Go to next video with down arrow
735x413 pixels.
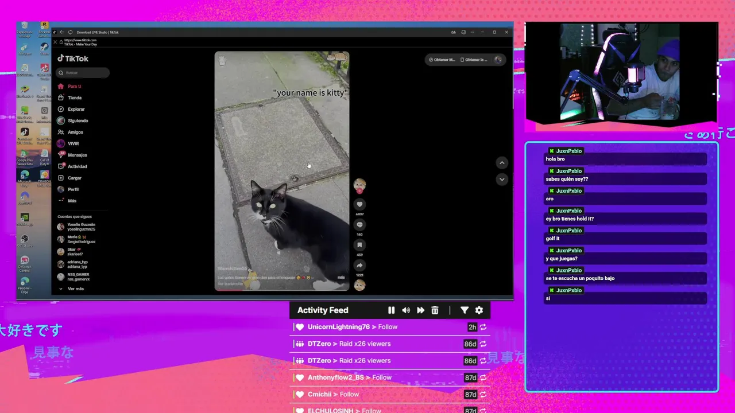[502, 180]
